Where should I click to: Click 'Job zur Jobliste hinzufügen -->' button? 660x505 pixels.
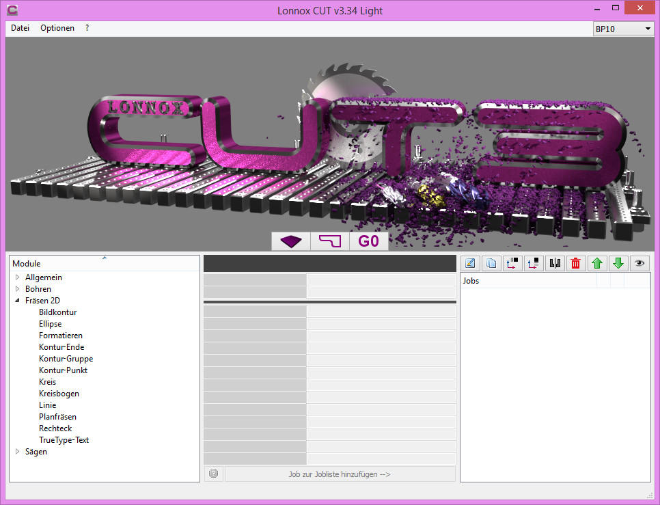[340, 474]
